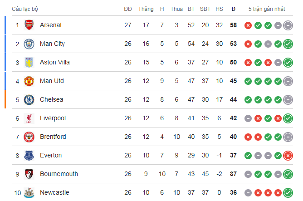
Task: Click the Man Utd club crest
Action: 29,81
